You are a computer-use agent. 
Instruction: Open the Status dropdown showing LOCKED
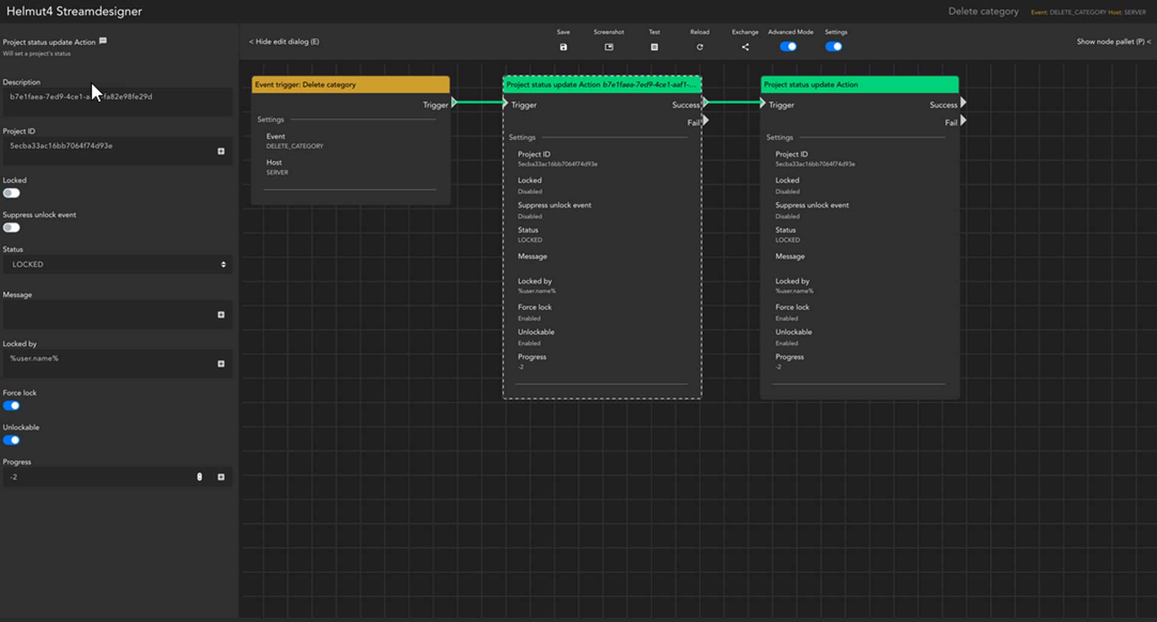(x=118, y=264)
